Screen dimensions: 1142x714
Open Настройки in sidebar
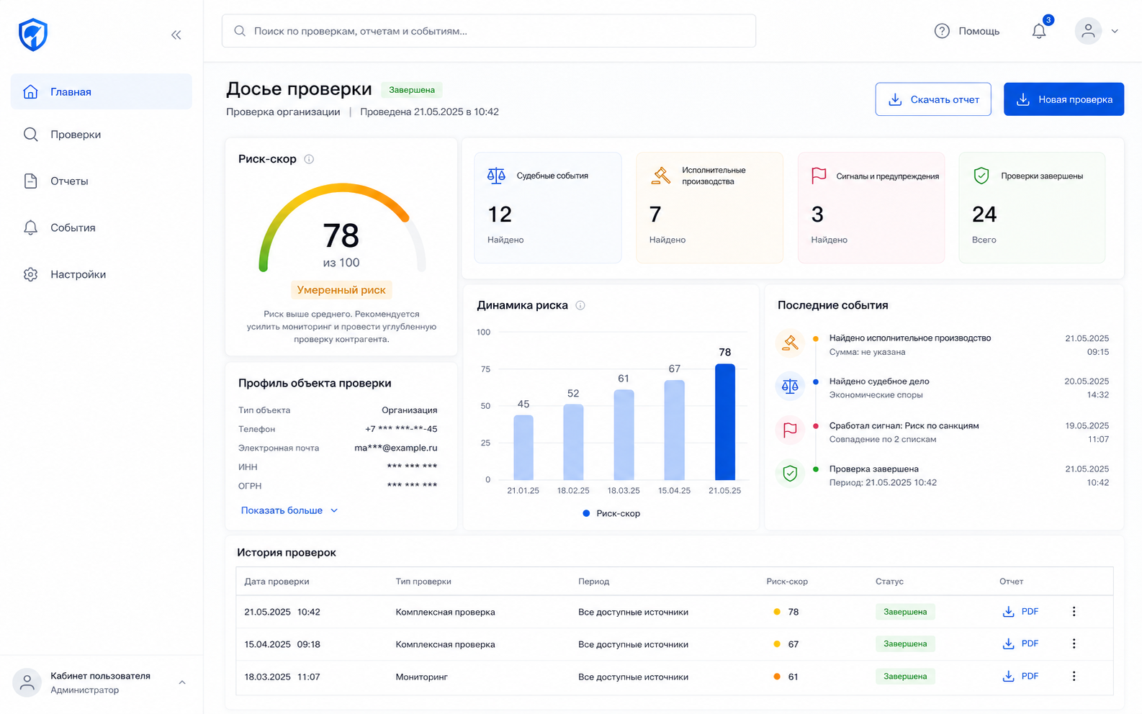click(x=102, y=274)
